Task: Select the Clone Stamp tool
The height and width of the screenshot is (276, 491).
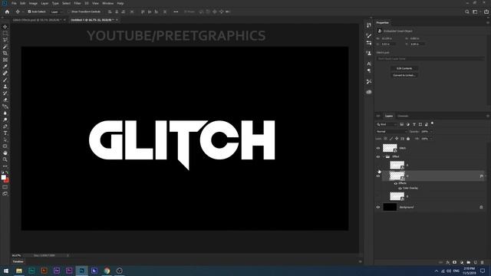Action: [5, 87]
